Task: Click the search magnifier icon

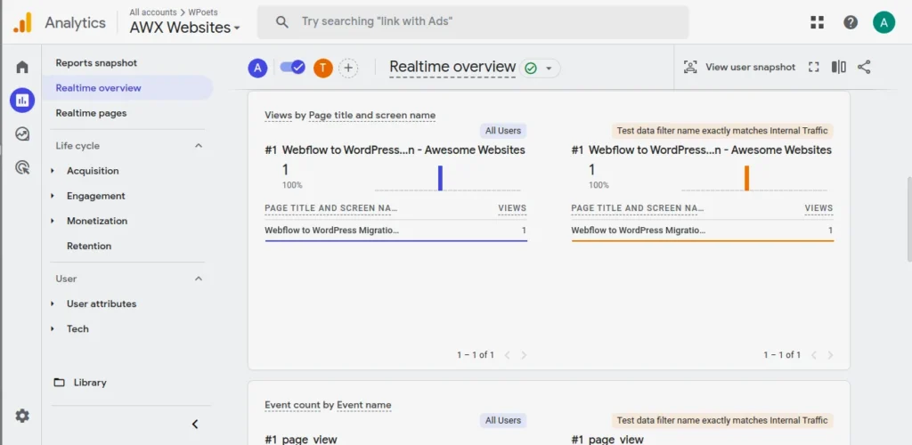Action: coord(282,22)
